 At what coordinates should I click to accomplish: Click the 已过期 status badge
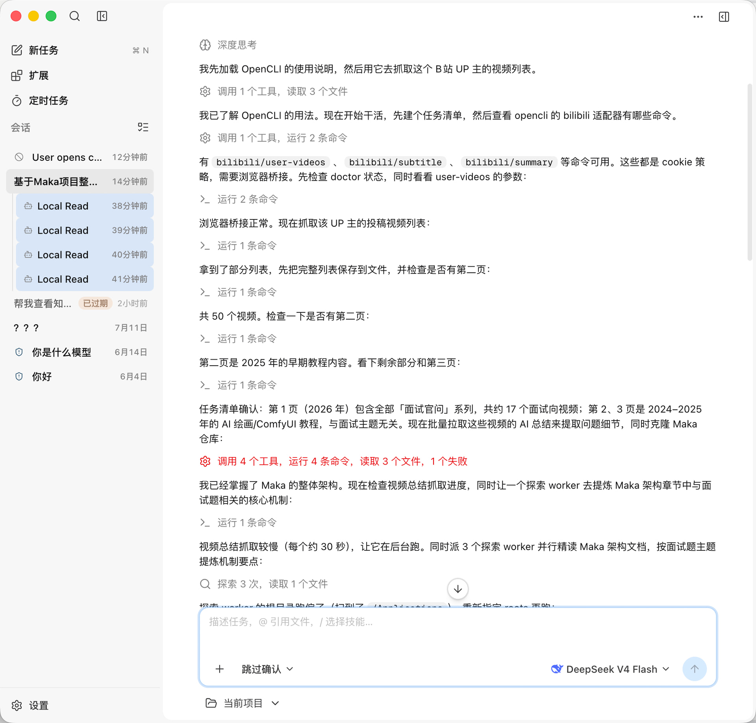[95, 303]
